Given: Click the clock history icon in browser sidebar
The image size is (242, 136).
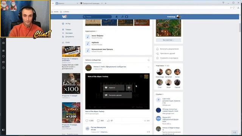Looking at the screenshot, I should pyautogui.click(x=3, y=68).
